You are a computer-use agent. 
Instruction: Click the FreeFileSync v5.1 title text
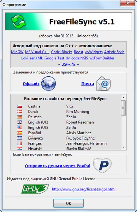tap(82, 22)
